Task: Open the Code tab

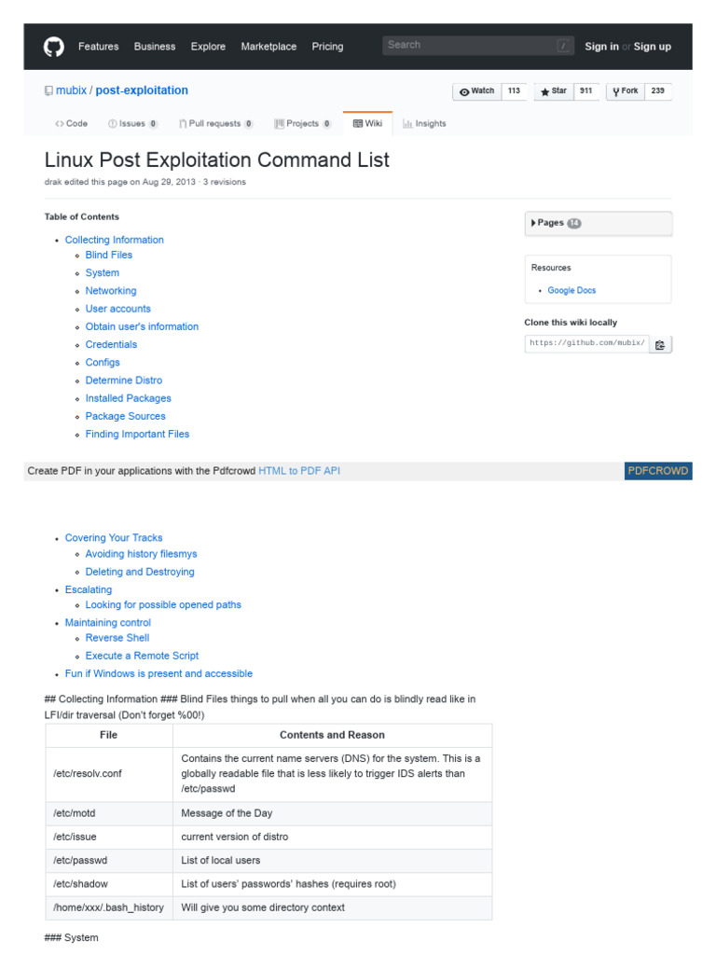Action: [x=71, y=123]
